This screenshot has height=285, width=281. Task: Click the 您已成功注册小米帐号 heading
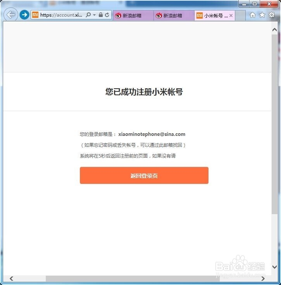[144, 92]
